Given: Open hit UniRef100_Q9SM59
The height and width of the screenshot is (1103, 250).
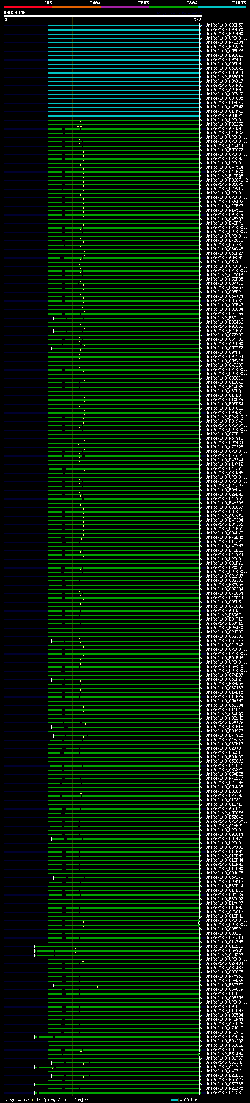Looking at the screenshot, I should (224, 25).
